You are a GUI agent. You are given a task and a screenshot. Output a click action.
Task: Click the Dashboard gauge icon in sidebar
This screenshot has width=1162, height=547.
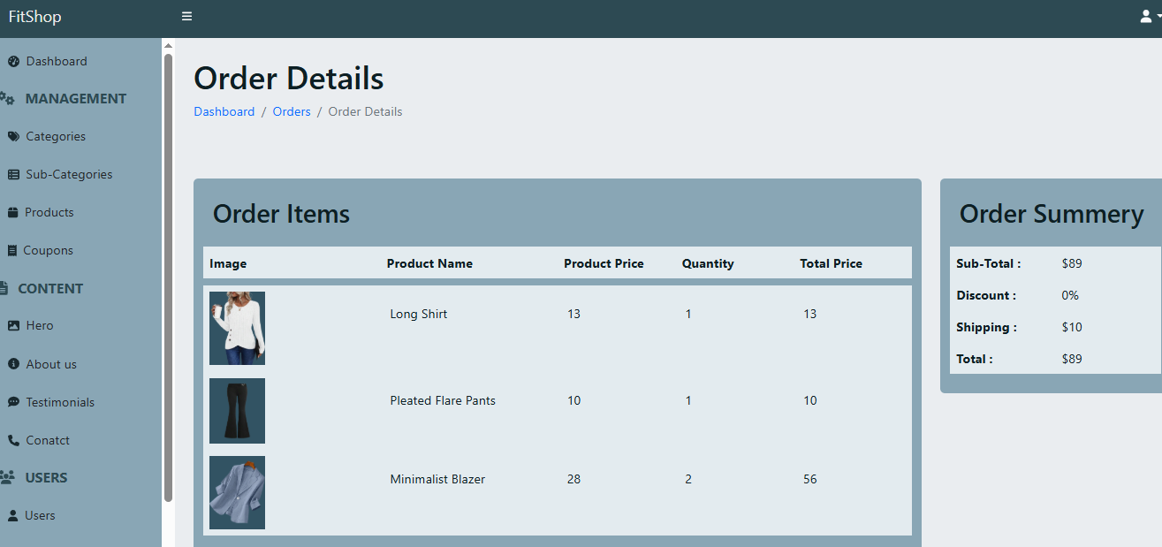[13, 62]
